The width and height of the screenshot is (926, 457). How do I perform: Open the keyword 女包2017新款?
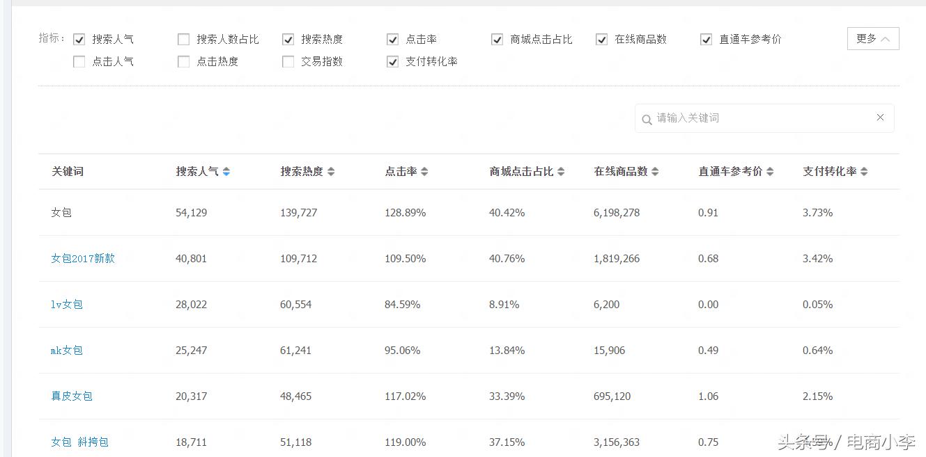coord(83,258)
